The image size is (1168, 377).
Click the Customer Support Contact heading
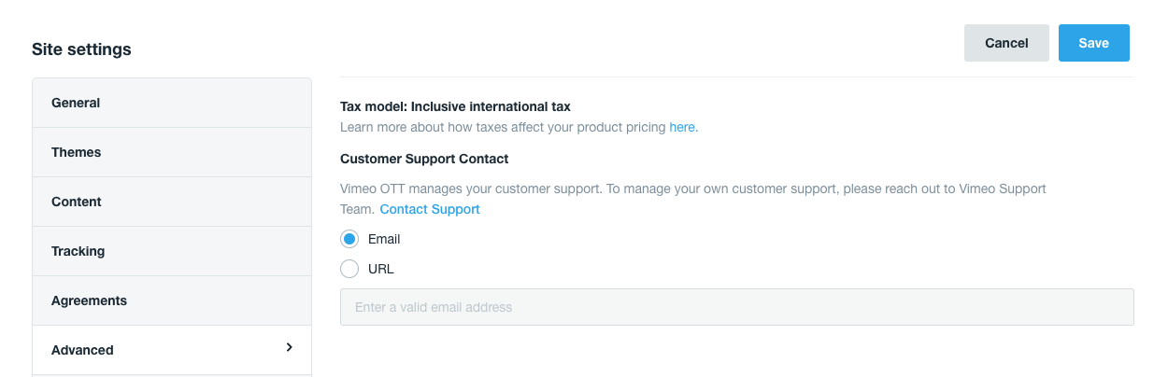pyautogui.click(x=424, y=159)
